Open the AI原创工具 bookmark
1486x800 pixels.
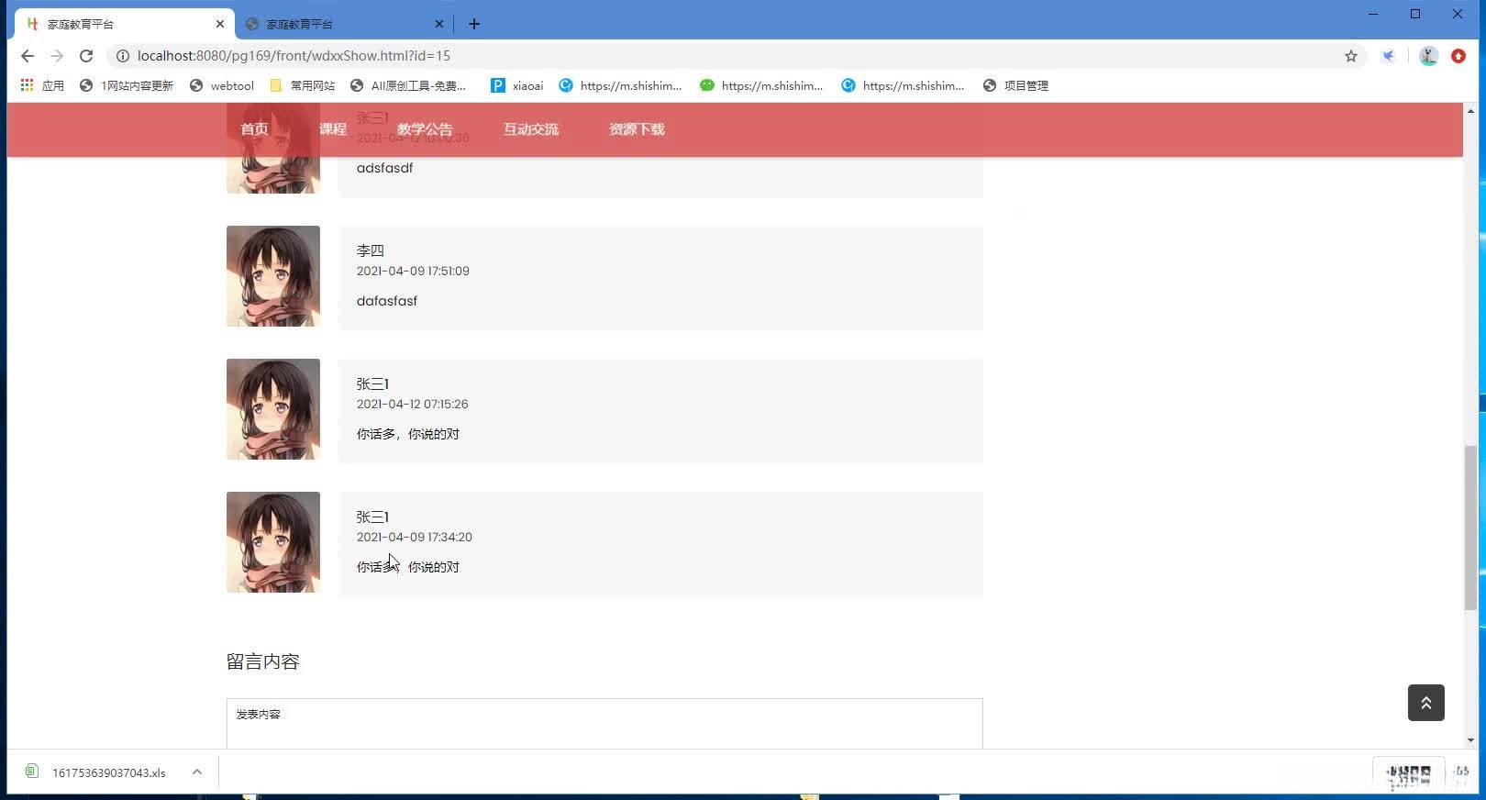click(408, 85)
